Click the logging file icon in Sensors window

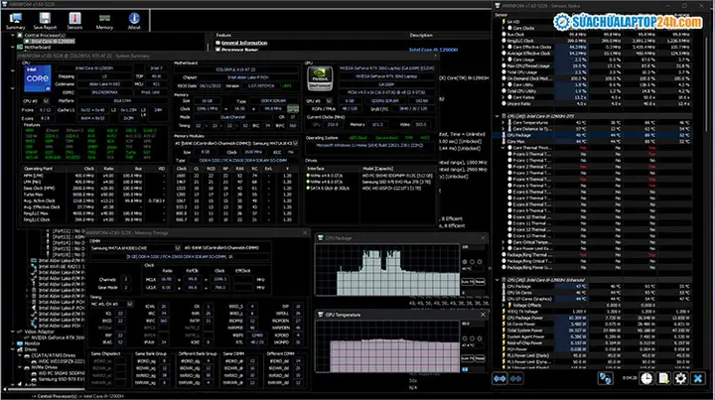(663, 378)
